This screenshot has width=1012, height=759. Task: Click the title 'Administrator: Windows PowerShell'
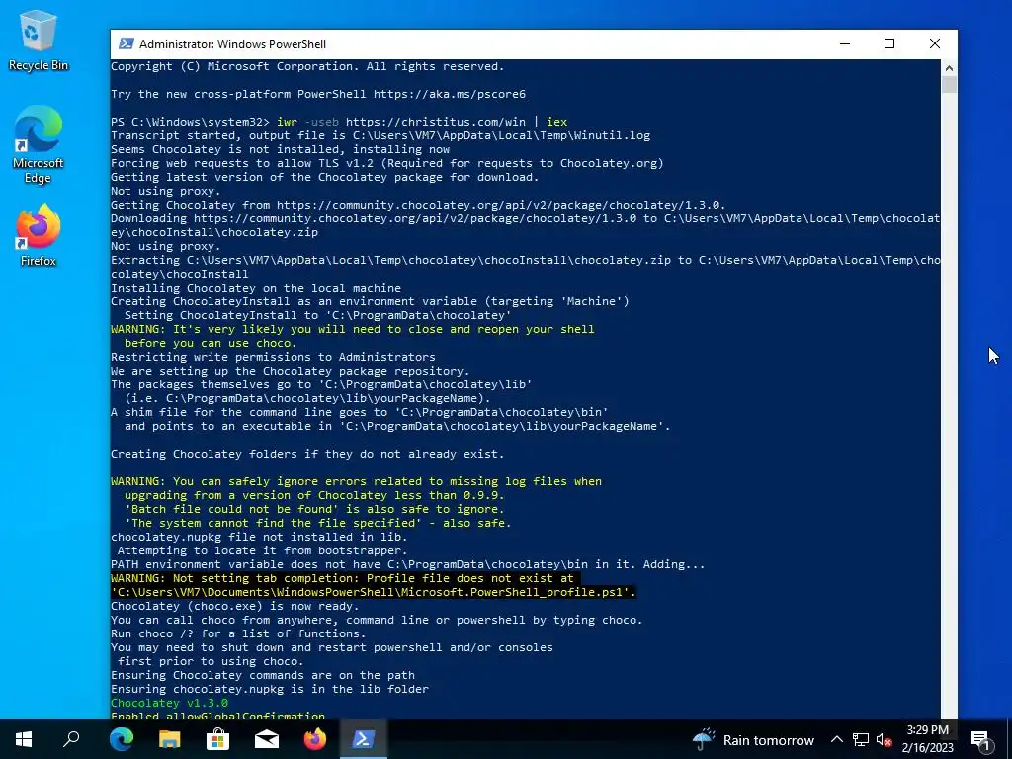coord(232,43)
